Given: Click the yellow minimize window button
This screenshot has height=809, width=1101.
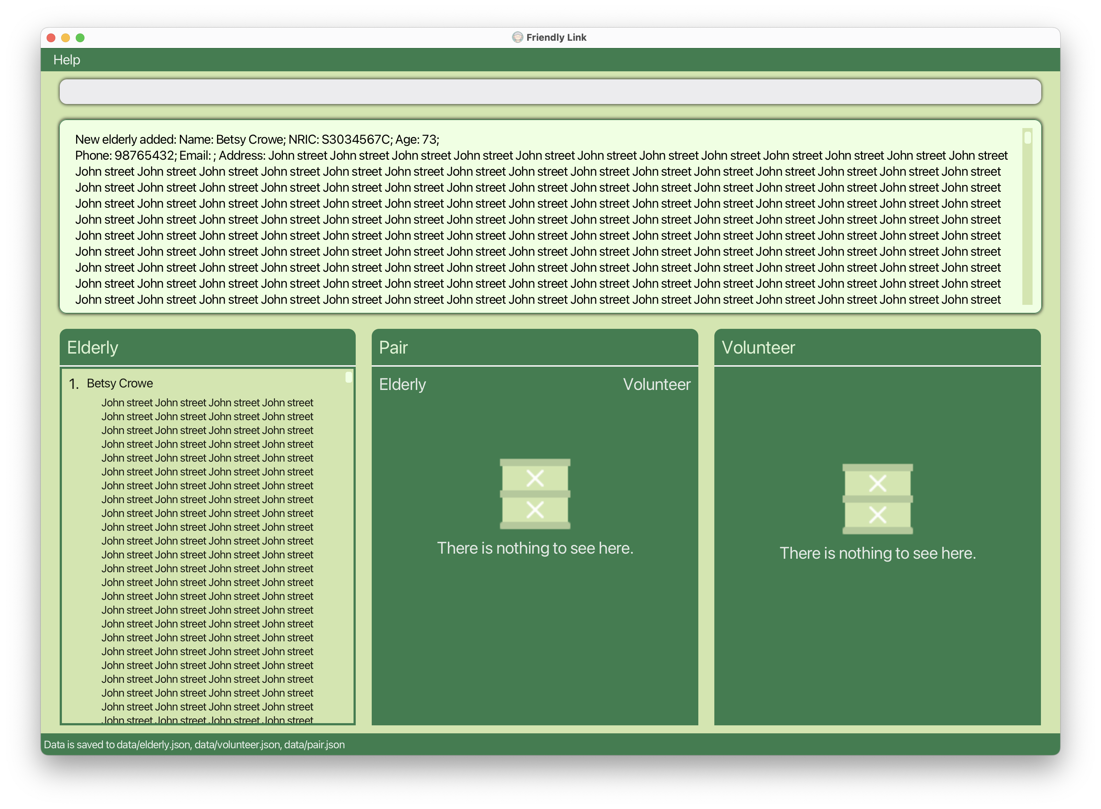Looking at the screenshot, I should click(x=66, y=38).
